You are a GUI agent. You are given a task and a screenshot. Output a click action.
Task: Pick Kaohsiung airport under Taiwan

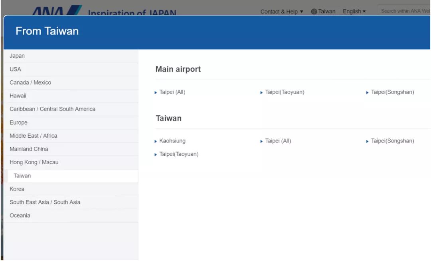pos(172,141)
